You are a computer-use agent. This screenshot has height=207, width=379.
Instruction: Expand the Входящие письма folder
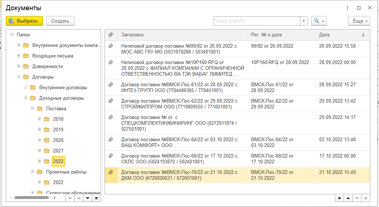pyautogui.click(x=19, y=56)
